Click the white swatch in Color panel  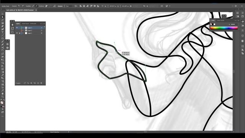[x=214, y=24]
